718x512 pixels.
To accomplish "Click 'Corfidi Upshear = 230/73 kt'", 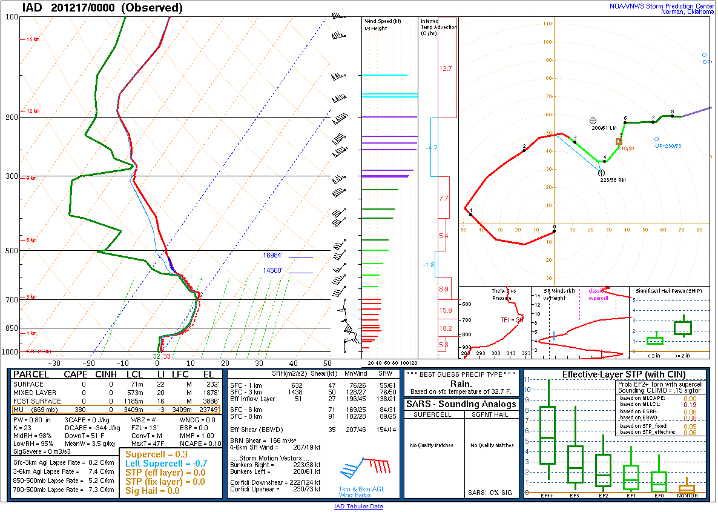I will tap(275, 489).
